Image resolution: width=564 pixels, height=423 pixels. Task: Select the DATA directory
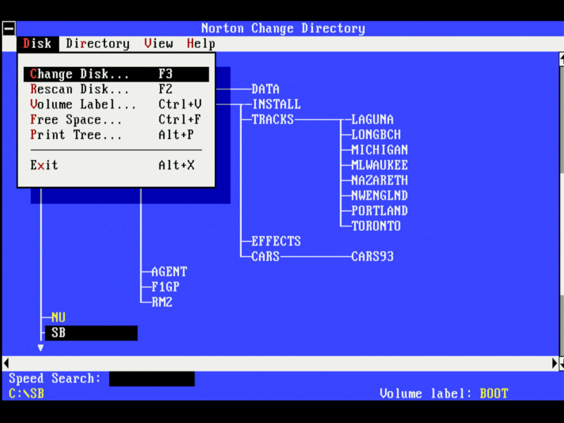pos(266,90)
